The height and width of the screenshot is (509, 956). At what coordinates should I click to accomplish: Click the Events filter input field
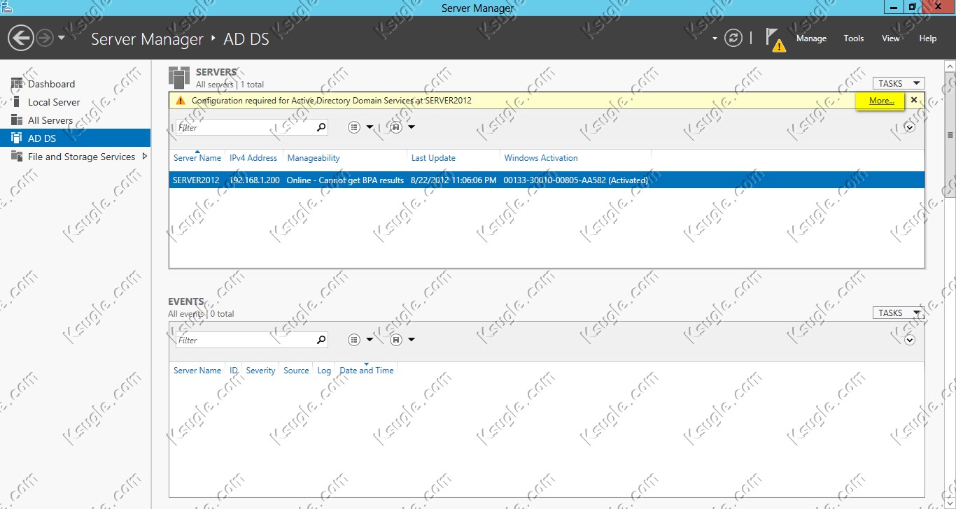(x=244, y=340)
